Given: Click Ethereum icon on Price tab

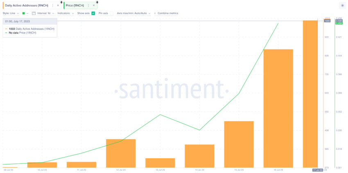Looking at the screenshot, I should [x=97, y=2].
